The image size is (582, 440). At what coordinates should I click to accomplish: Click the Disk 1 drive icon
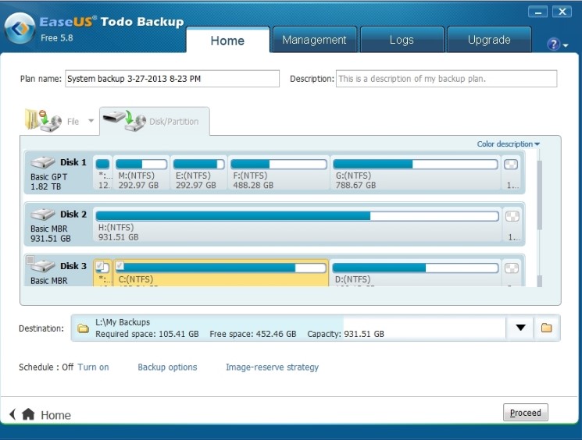(x=43, y=162)
